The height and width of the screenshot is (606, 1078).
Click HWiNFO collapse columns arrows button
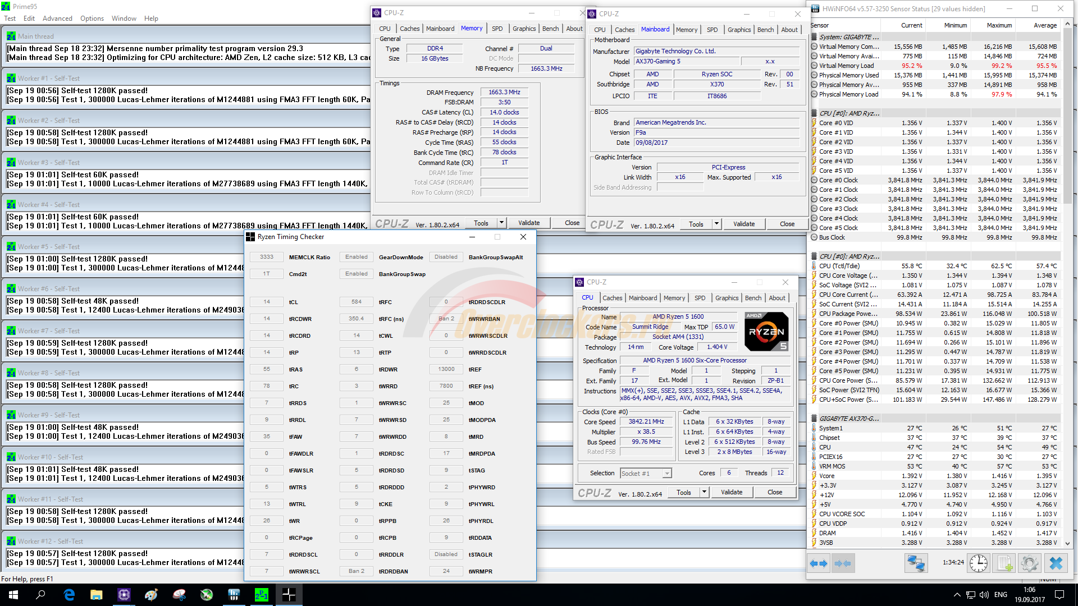tap(842, 563)
